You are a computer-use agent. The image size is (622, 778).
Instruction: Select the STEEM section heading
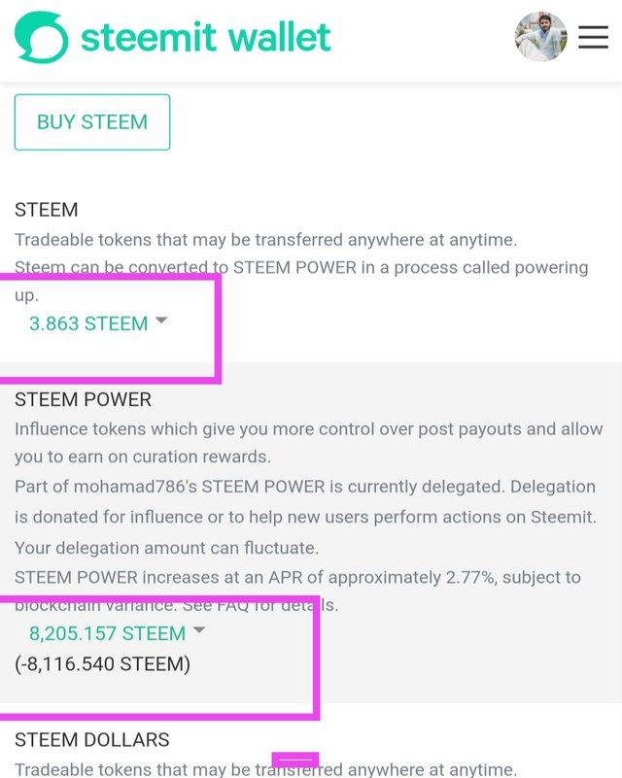click(x=47, y=210)
